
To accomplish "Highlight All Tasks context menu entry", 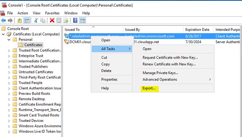I will (112, 49).
